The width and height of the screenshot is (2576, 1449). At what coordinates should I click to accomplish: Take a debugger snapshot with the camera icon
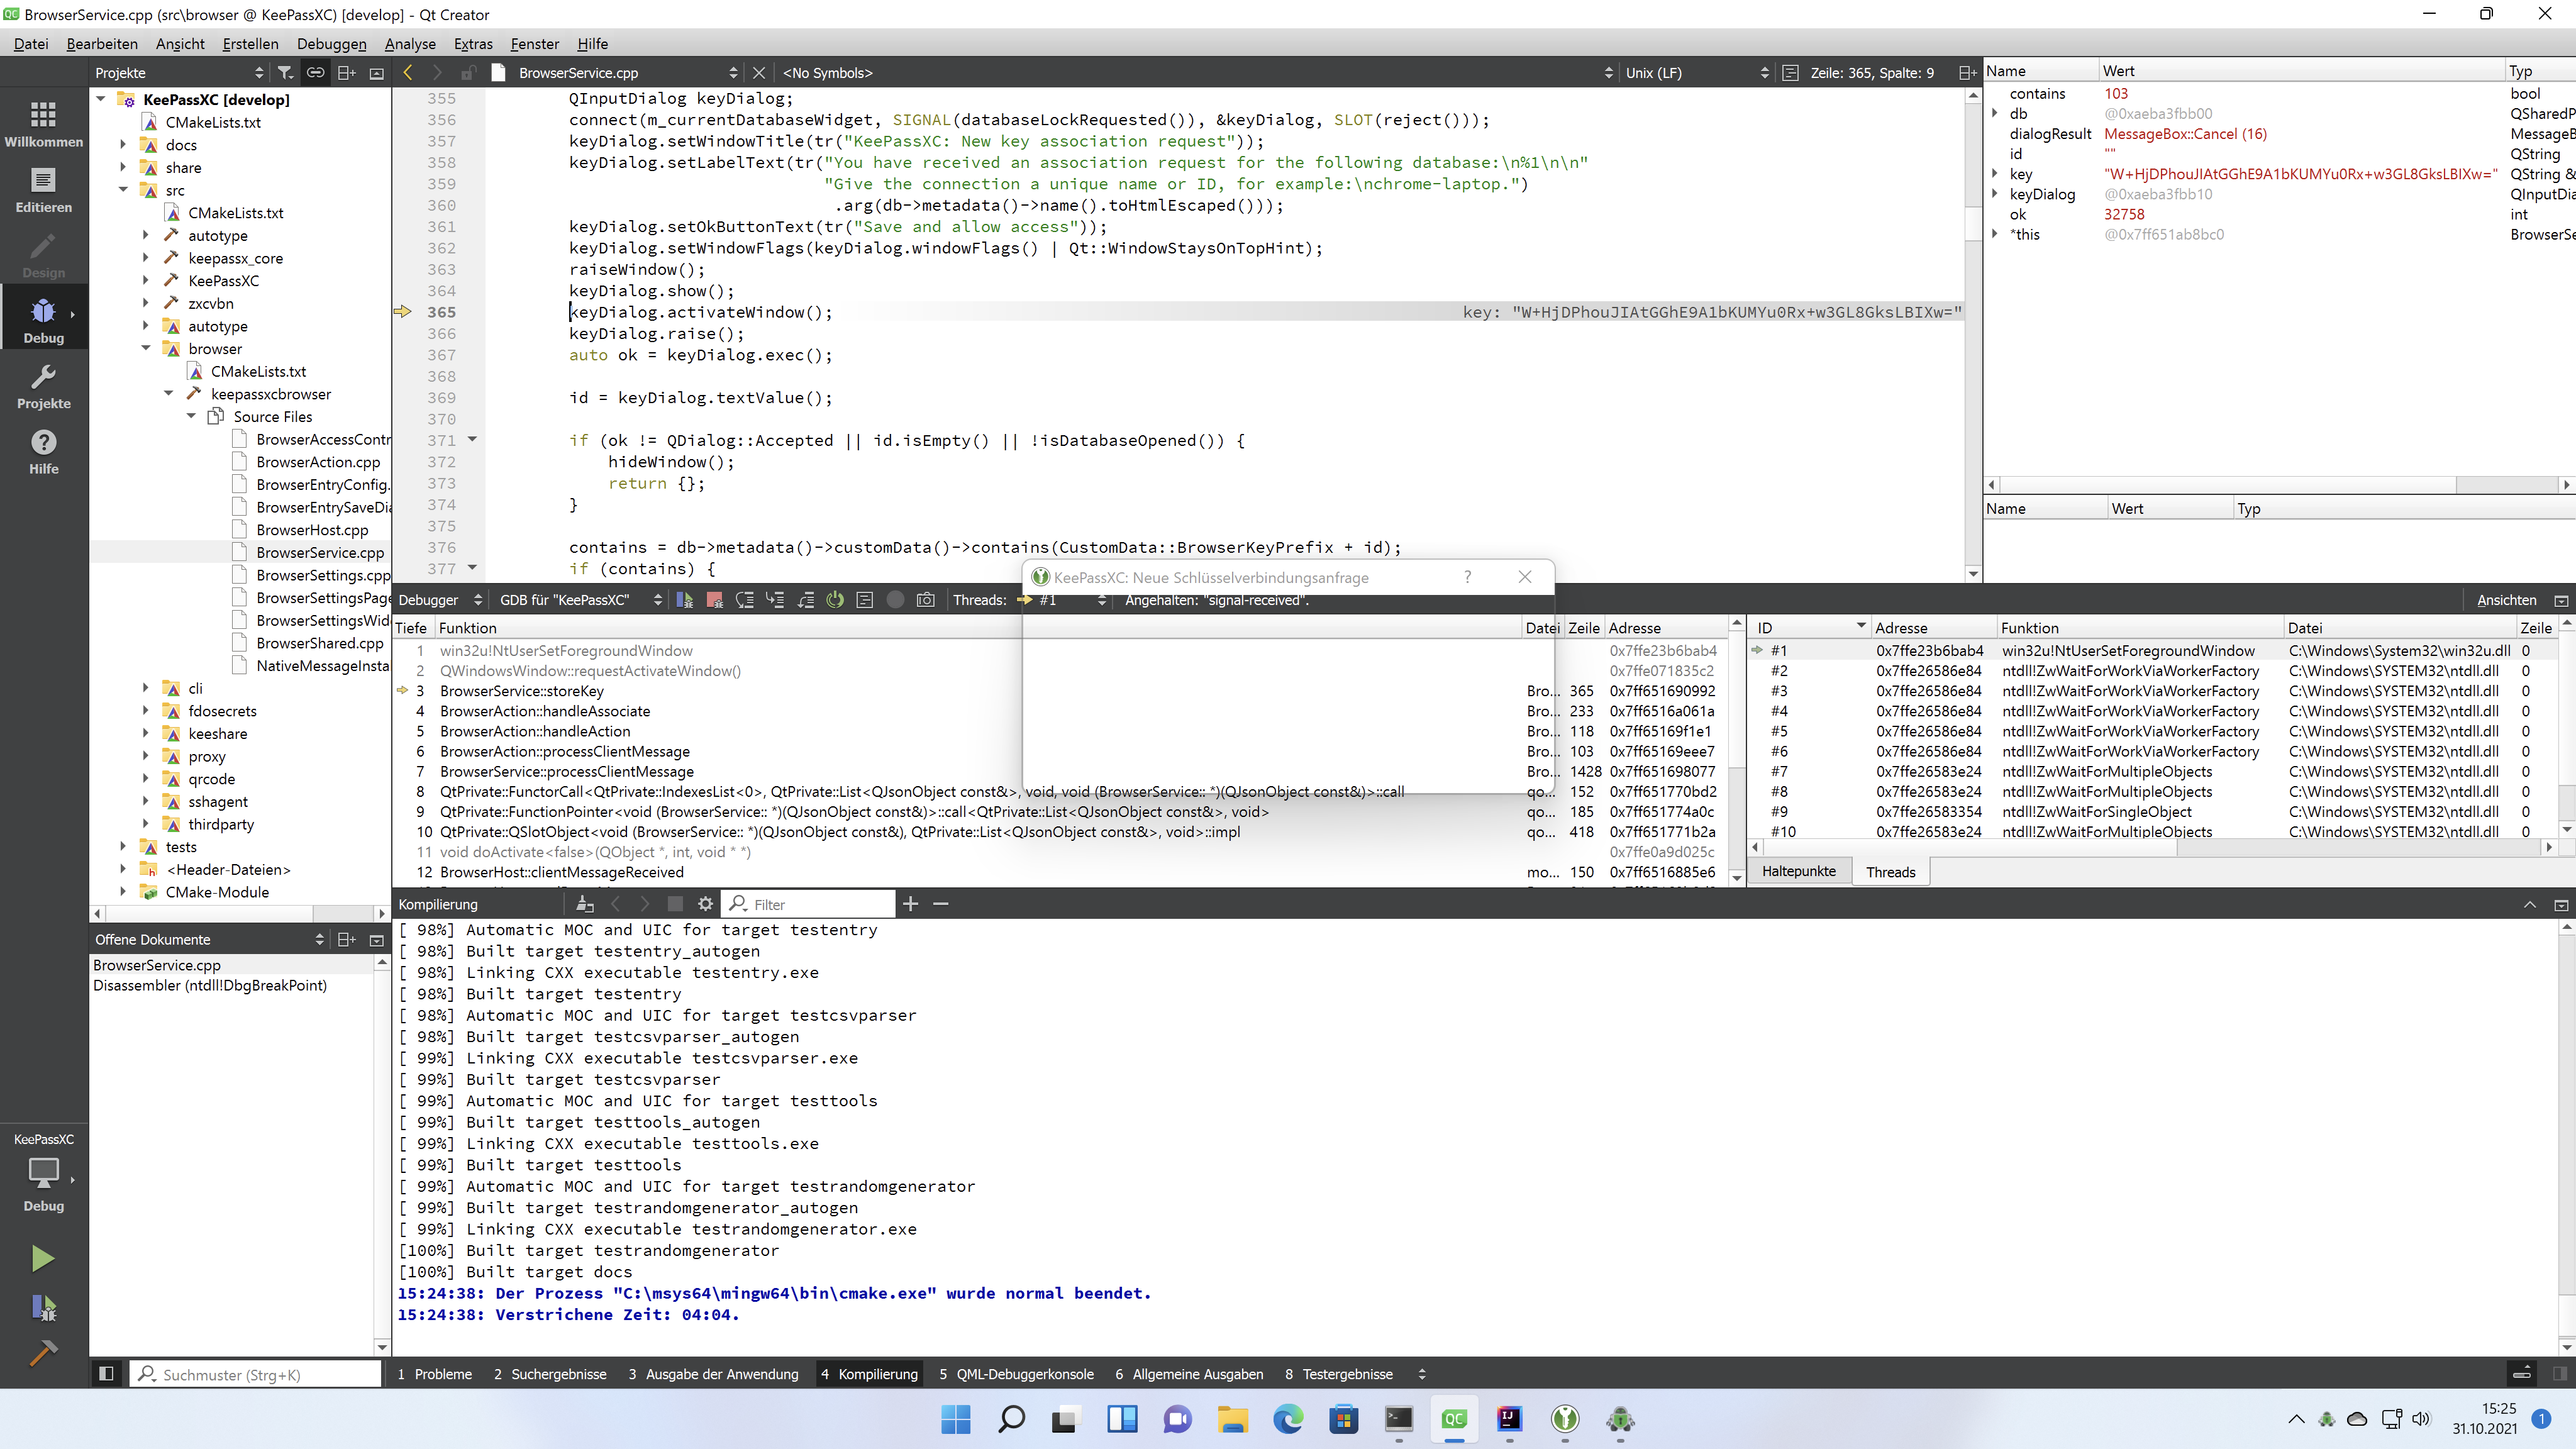tap(926, 600)
